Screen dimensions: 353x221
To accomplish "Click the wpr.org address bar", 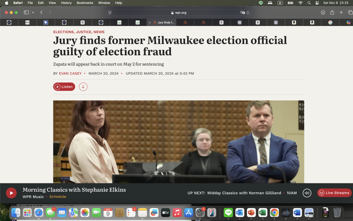I will tap(179, 12).
